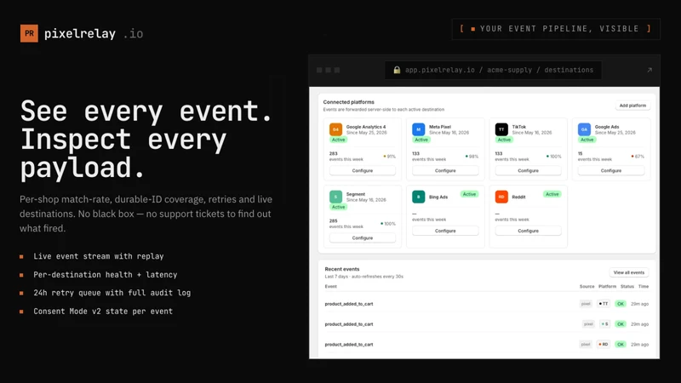Viewport: 681px width, 383px height.
Task: Click the Recent events heading
Action: click(x=342, y=269)
